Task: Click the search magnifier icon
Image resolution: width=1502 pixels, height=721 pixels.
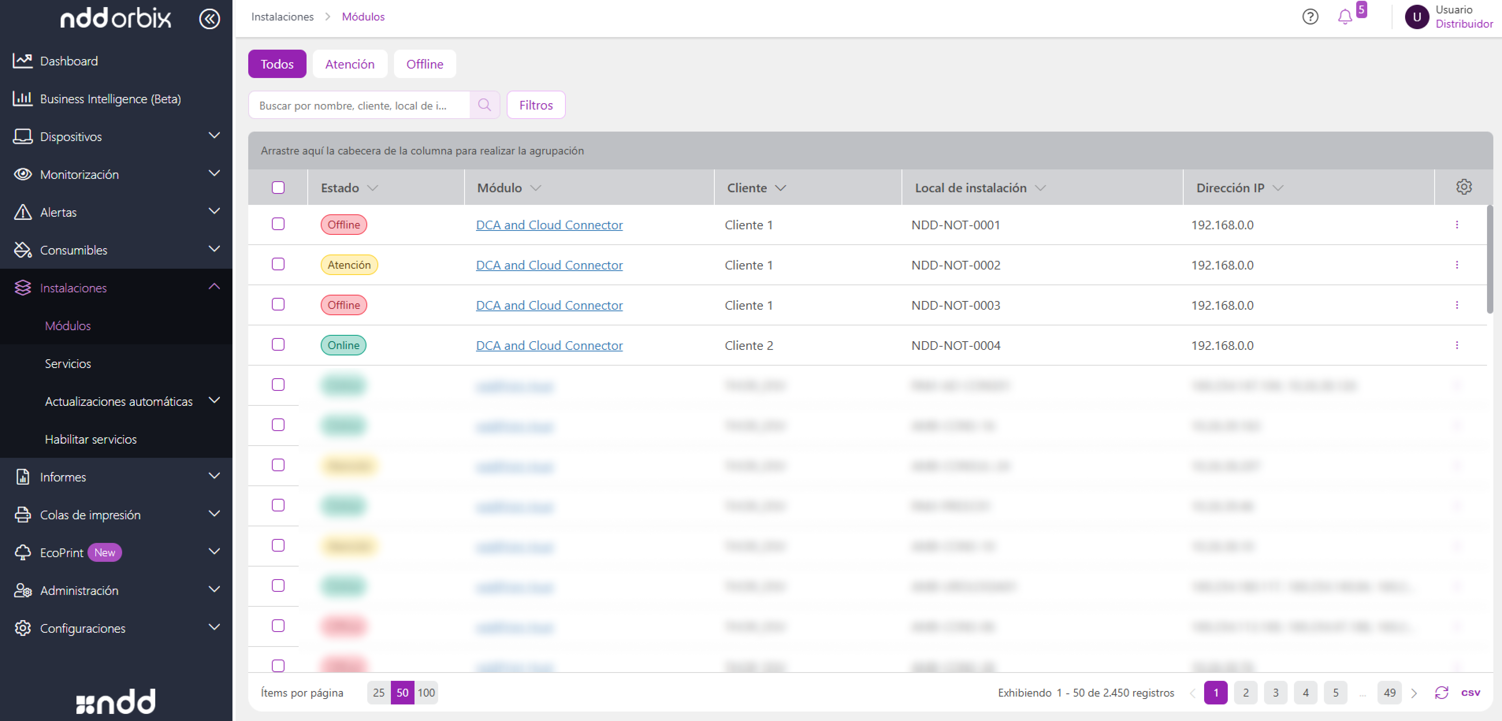Action: [484, 105]
